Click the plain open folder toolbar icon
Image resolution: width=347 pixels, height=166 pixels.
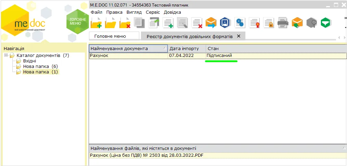[111, 22]
